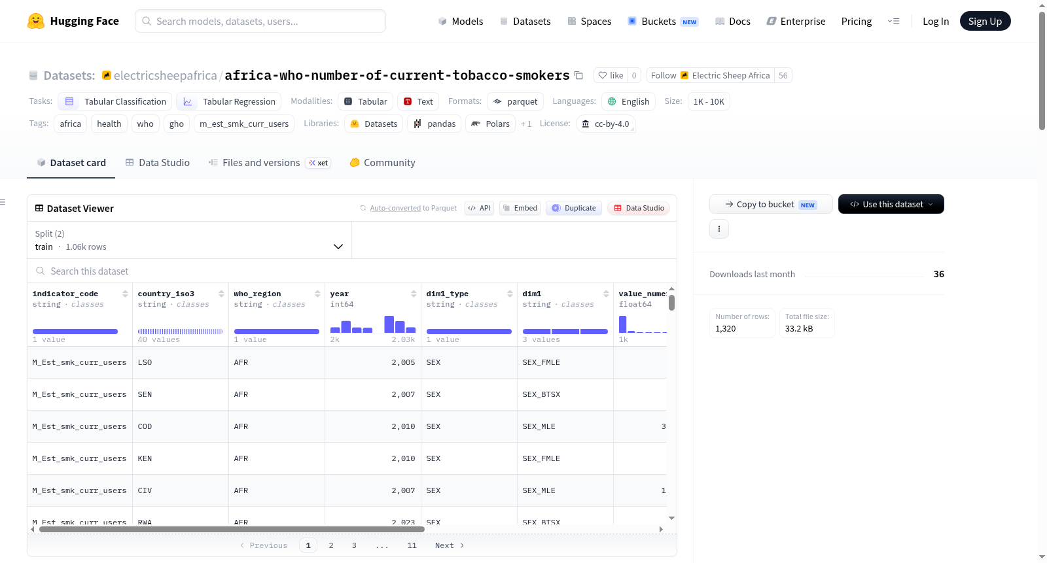Select the Polars library tag
The image size is (1047, 563).
(x=490, y=124)
